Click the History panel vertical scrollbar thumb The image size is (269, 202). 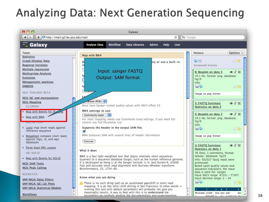click(245, 91)
